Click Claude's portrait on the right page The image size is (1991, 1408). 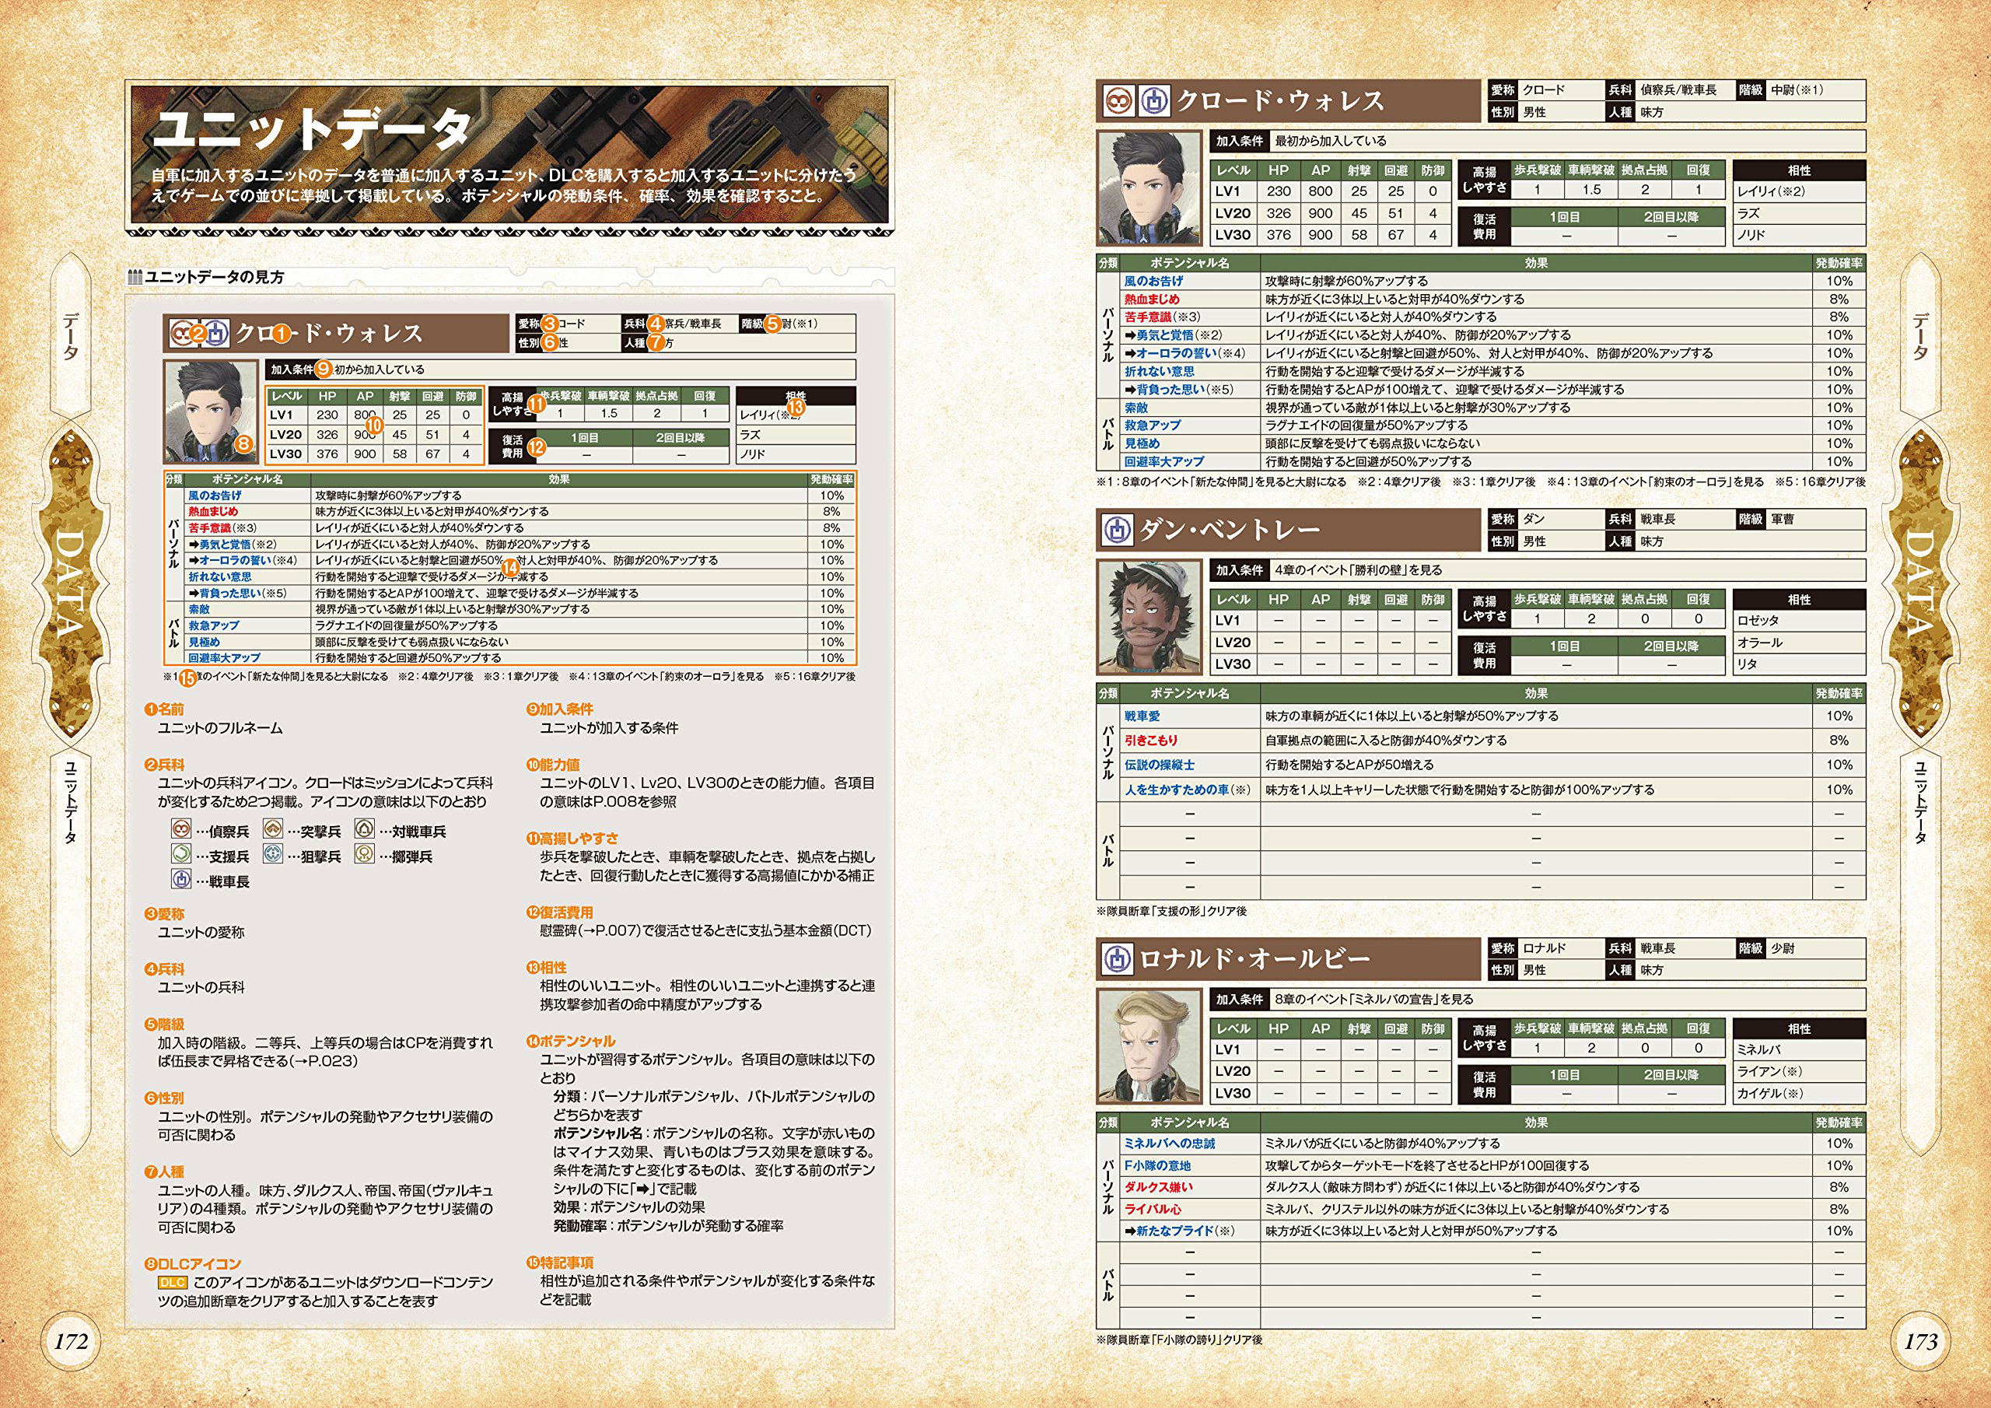1149,188
